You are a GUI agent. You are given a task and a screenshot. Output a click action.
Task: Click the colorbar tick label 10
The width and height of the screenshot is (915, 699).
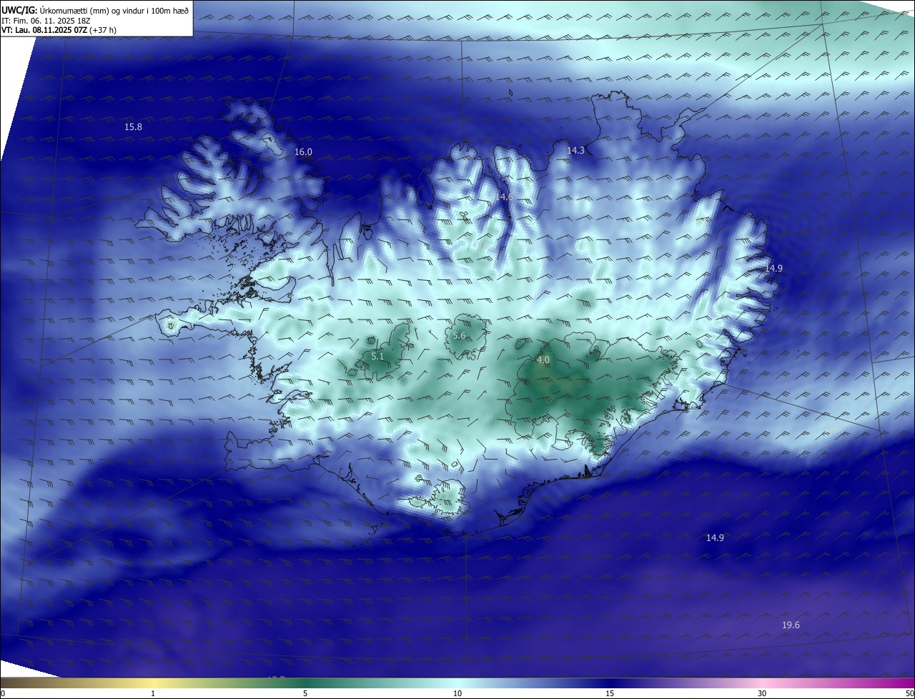[457, 693]
